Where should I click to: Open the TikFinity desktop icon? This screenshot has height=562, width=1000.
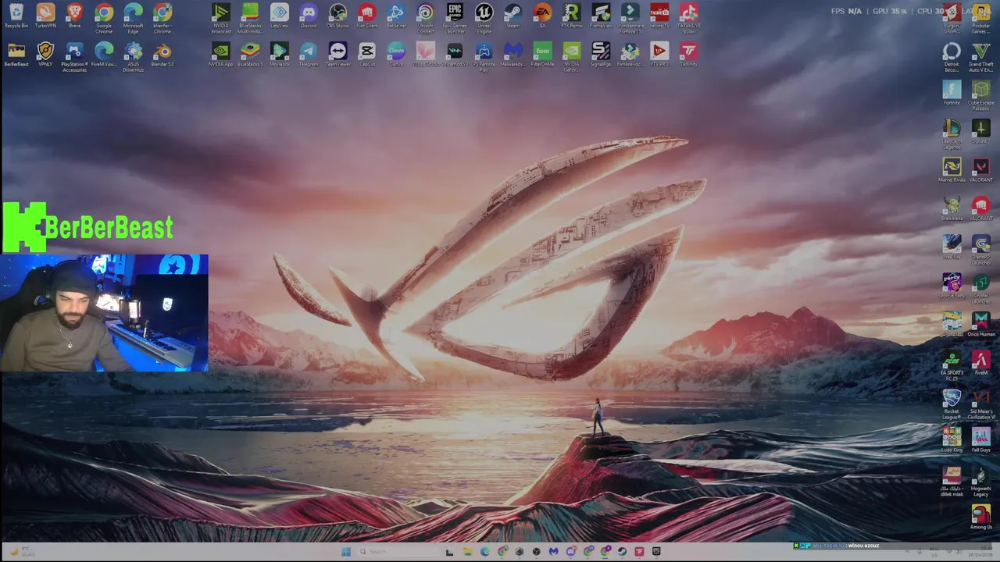point(688,55)
